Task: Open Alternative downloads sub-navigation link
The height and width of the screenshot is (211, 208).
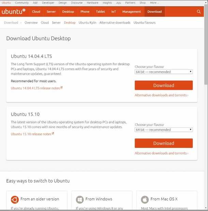Action: coord(115,22)
